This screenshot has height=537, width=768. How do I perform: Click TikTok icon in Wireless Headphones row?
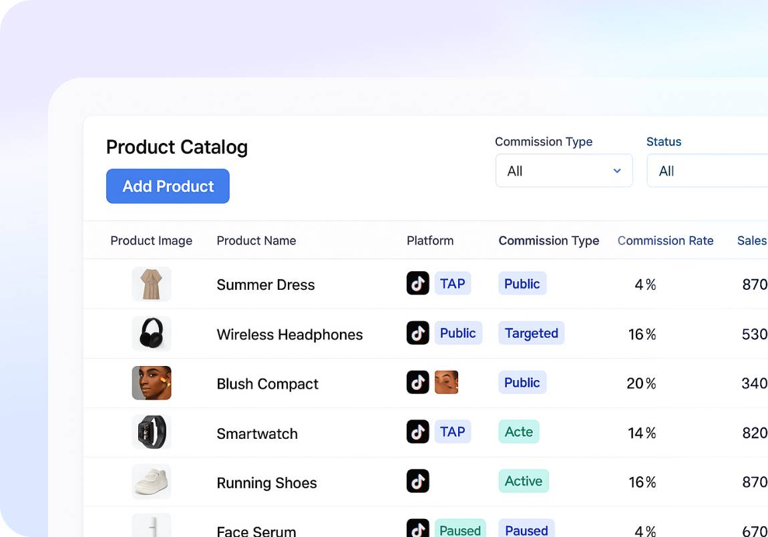pyautogui.click(x=417, y=333)
